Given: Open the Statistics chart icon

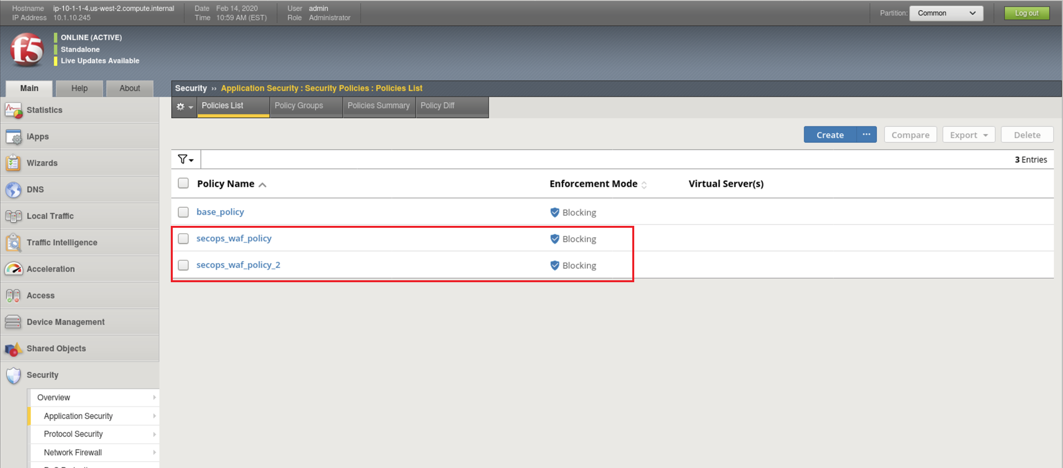Looking at the screenshot, I should pyautogui.click(x=13, y=110).
